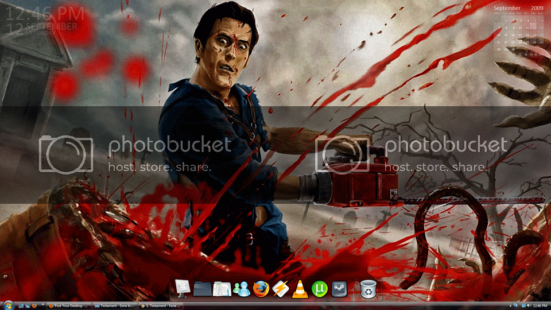Switch to 'Post Your Desktop' Firefox taskbar button
Viewport: 551px width, 310px height.
pos(68,306)
